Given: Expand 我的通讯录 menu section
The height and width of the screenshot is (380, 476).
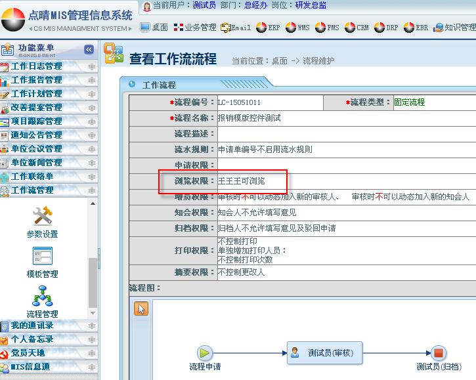Looking at the screenshot, I should 41,326.
